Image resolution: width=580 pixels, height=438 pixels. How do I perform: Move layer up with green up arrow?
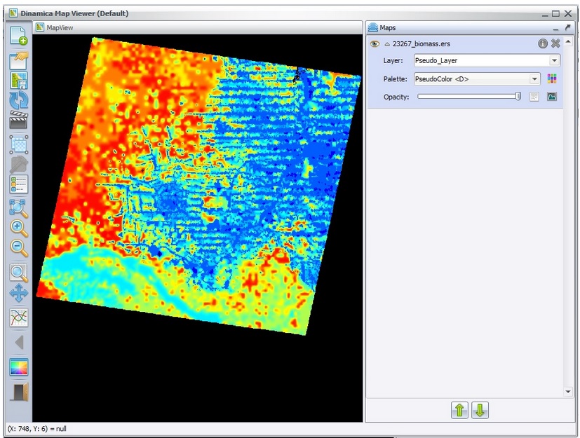(459, 410)
